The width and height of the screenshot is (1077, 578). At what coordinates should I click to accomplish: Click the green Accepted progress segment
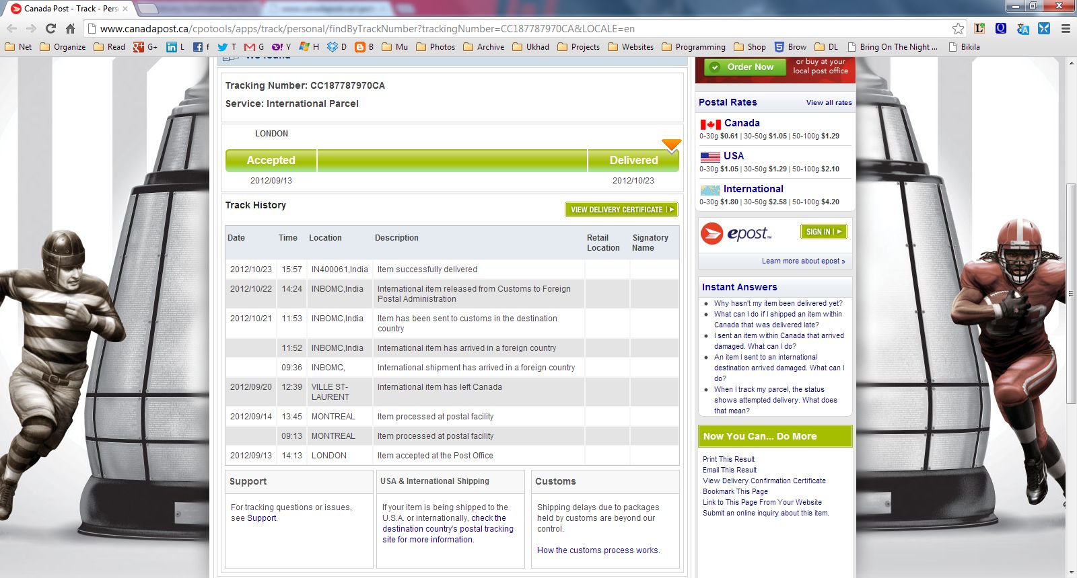[x=271, y=161]
